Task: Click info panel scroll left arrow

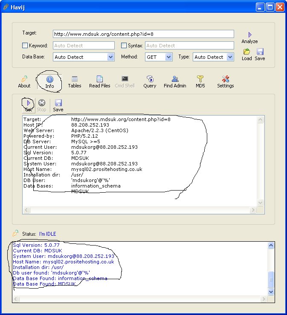Action: pos(26,210)
